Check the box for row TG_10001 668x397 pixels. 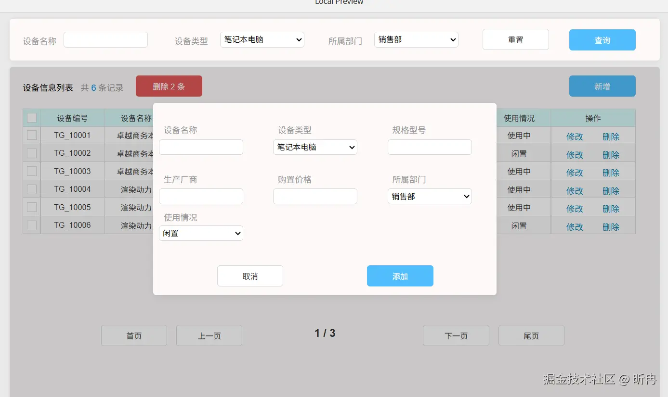point(32,135)
